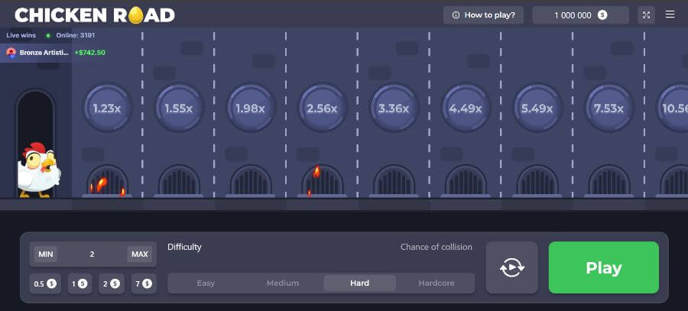Choose the Hard difficulty option

click(360, 283)
